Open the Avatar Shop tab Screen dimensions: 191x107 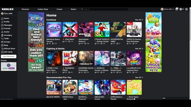tap(43, 9)
